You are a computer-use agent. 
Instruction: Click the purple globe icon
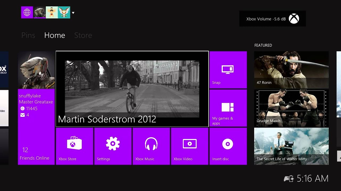click(x=27, y=12)
